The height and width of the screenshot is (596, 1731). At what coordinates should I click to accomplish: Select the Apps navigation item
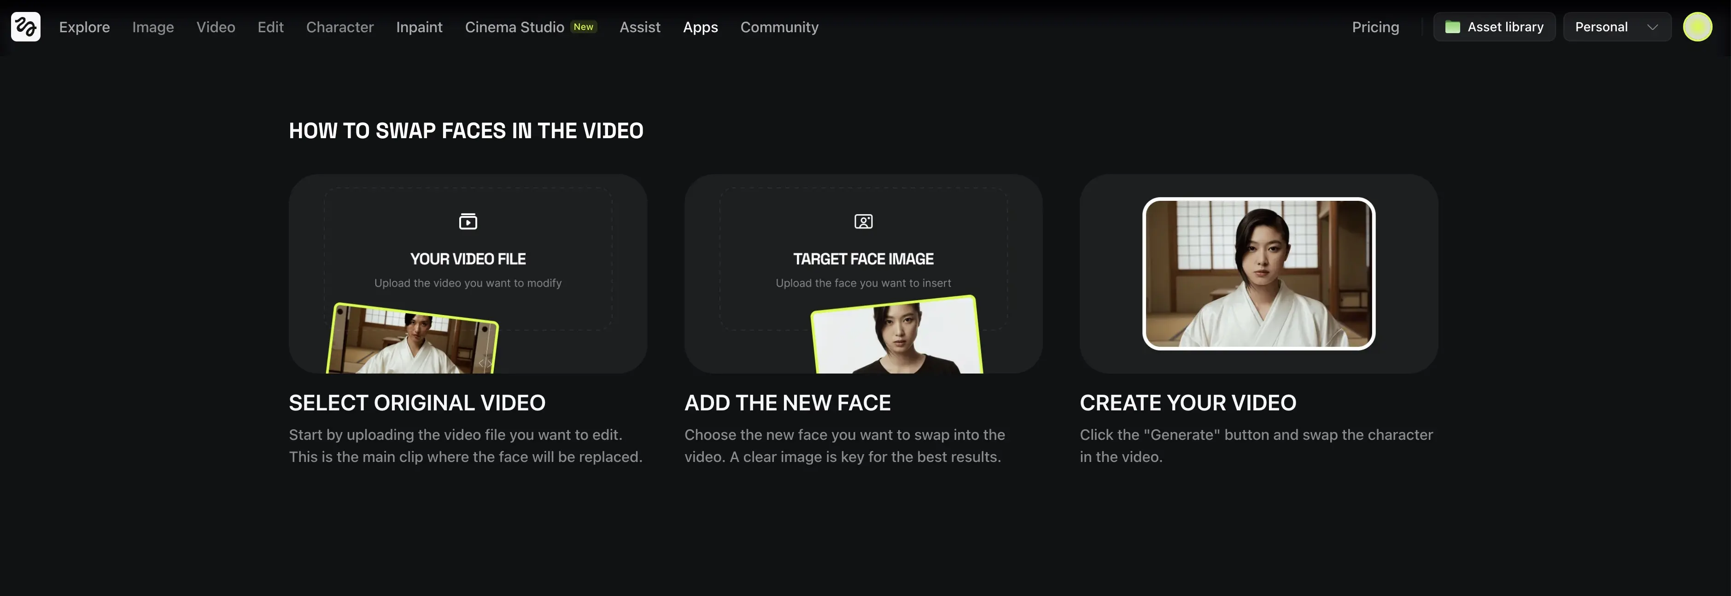point(700,27)
